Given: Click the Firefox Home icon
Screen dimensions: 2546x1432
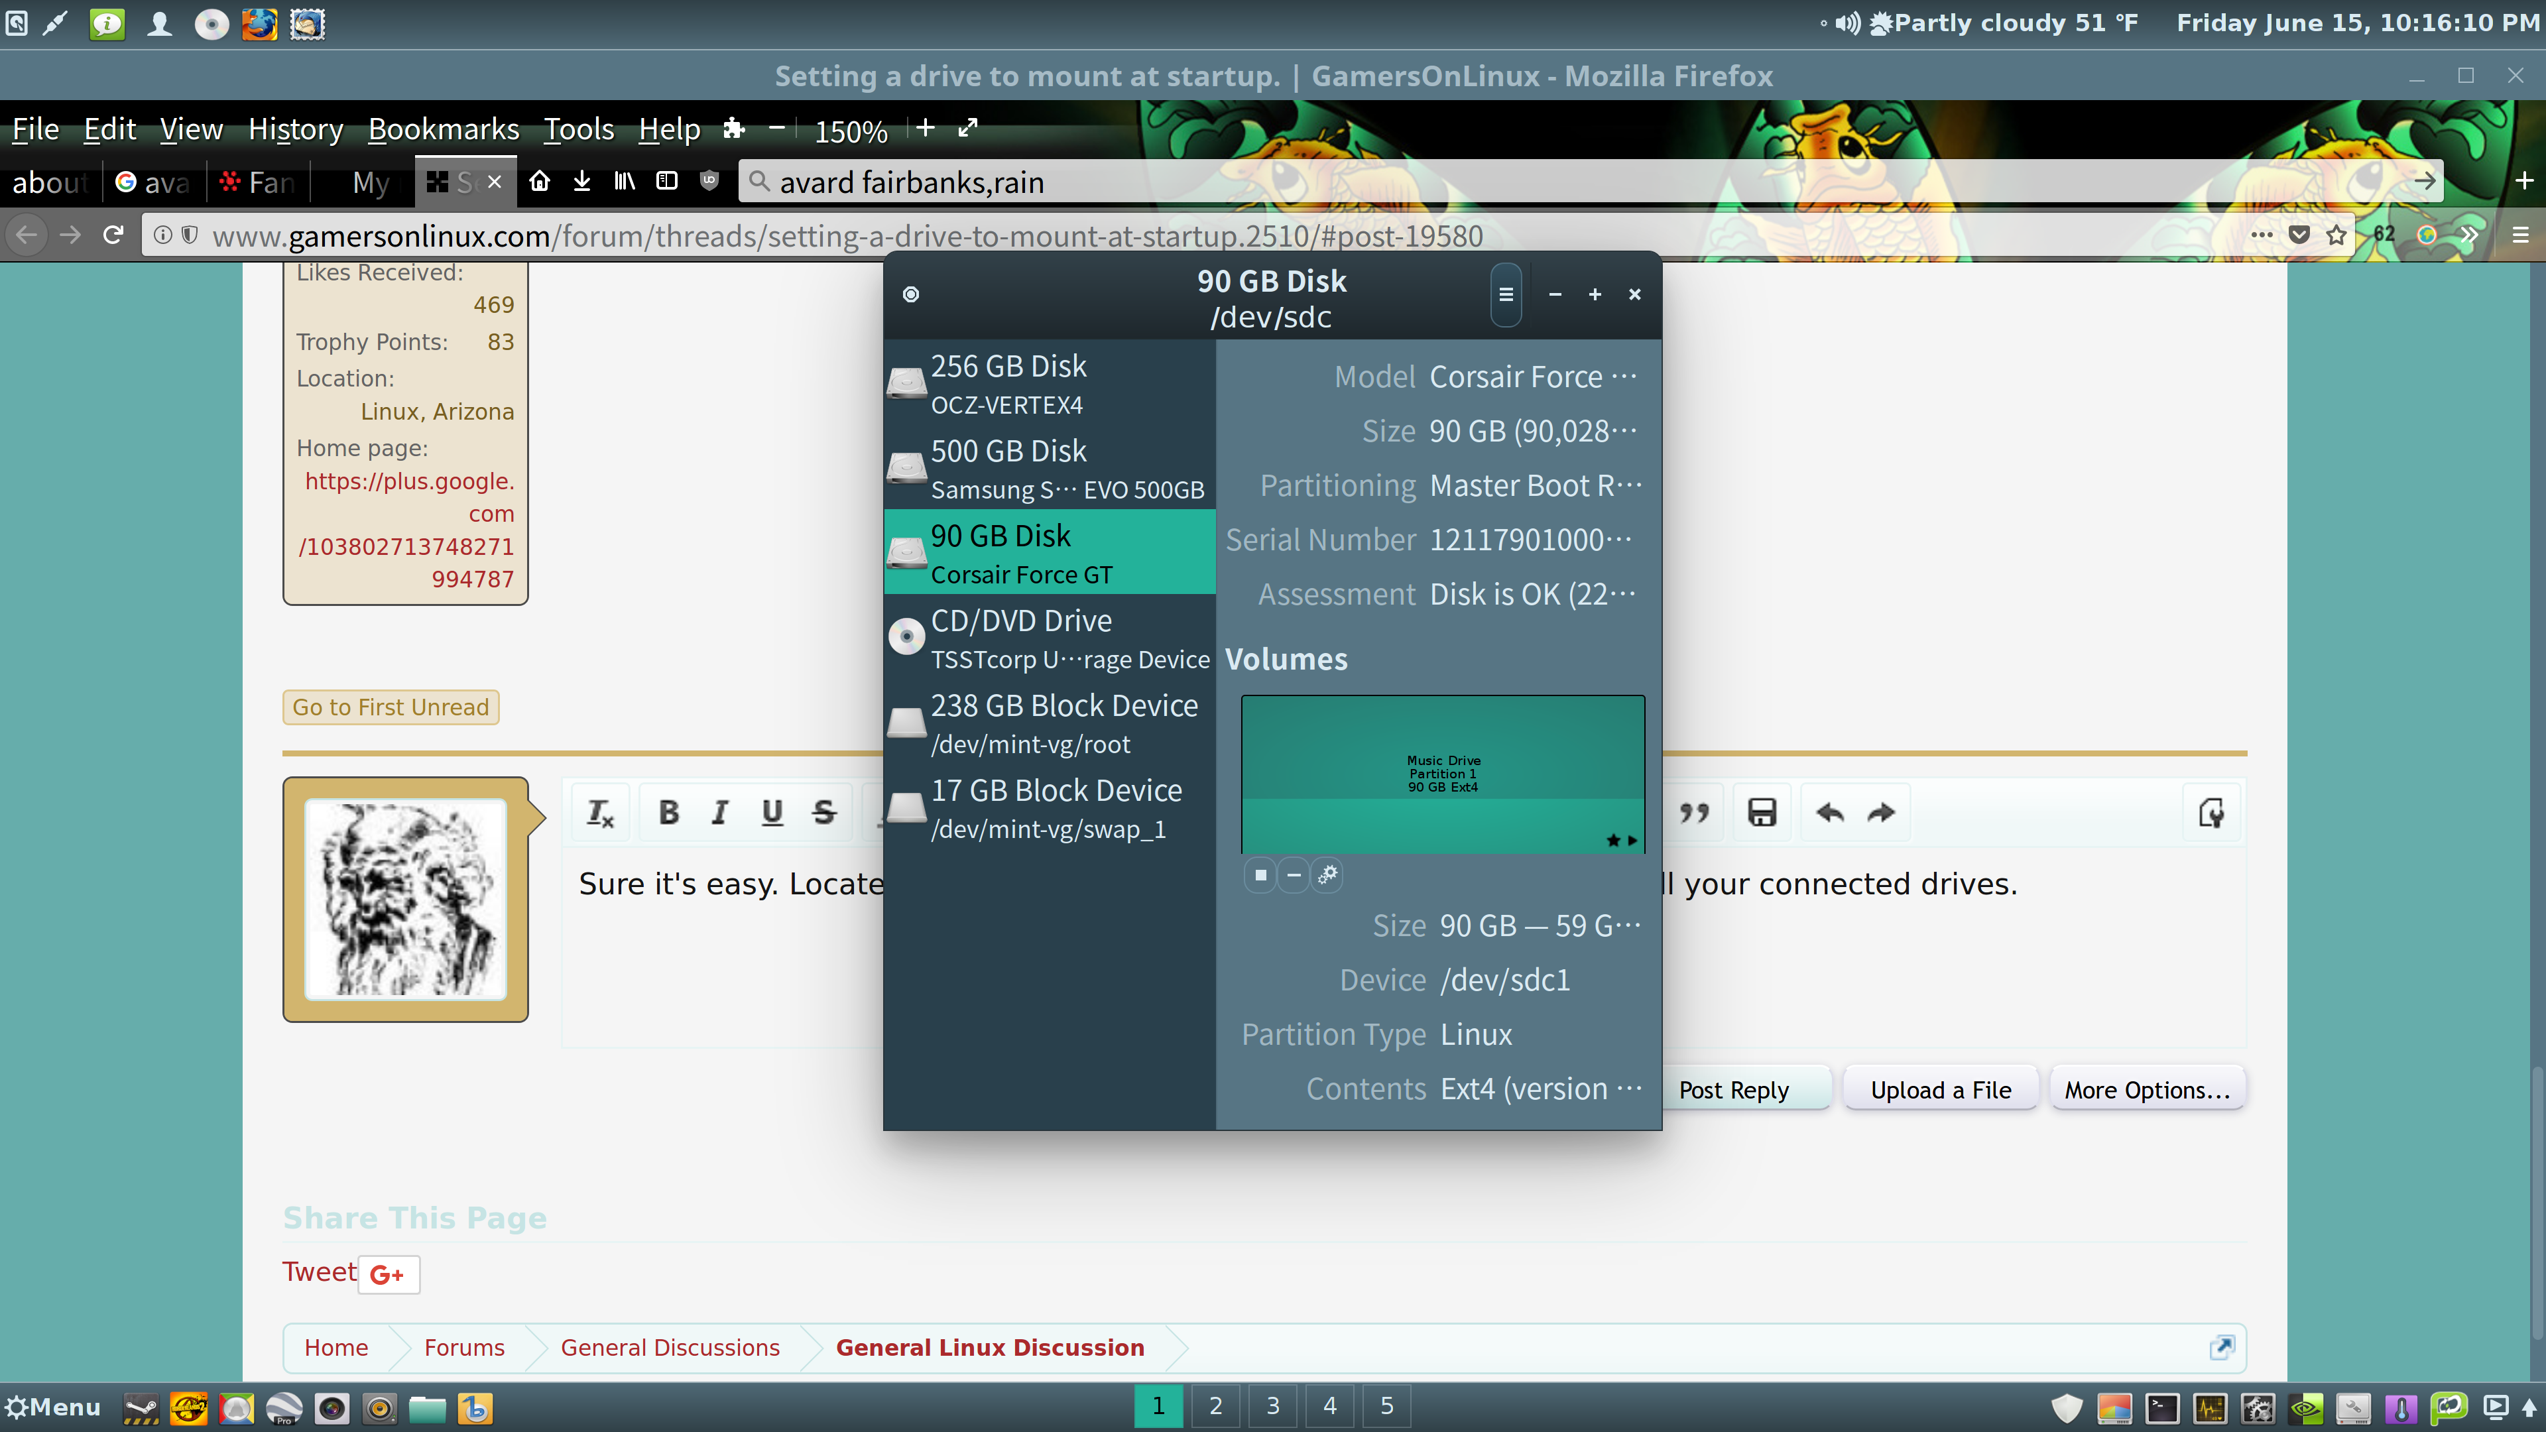Looking at the screenshot, I should point(540,181).
